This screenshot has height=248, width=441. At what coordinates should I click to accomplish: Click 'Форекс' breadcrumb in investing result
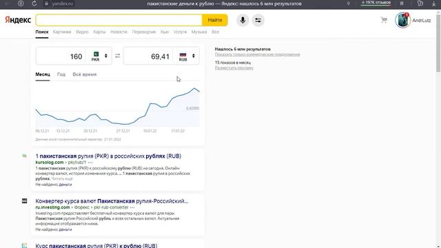81,207
